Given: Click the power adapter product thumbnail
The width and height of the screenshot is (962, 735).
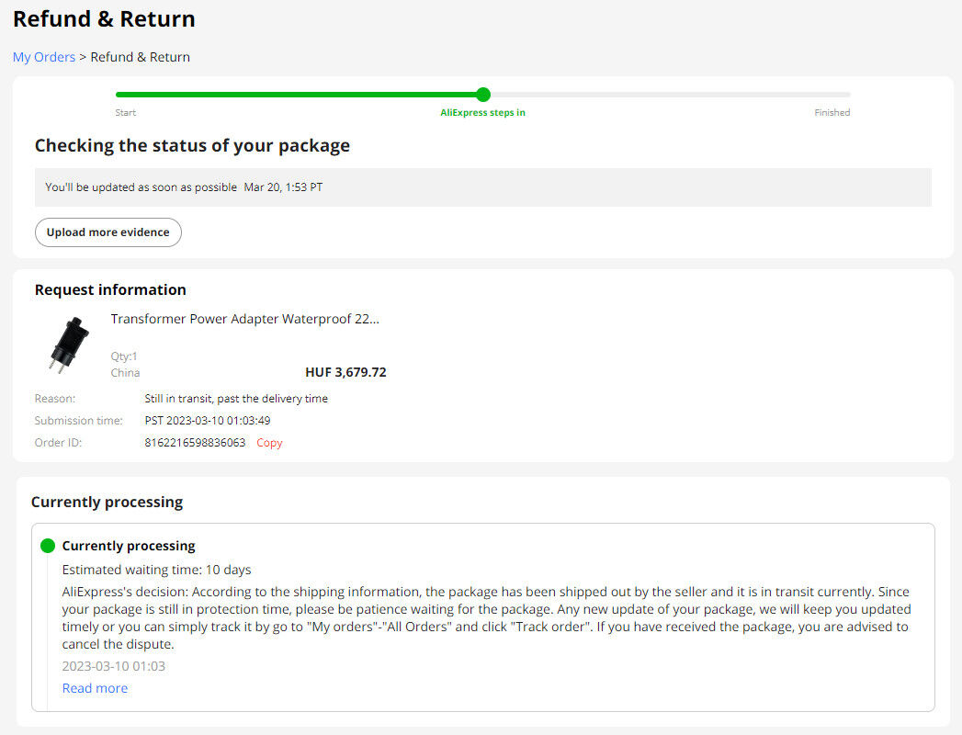Looking at the screenshot, I should (68, 345).
